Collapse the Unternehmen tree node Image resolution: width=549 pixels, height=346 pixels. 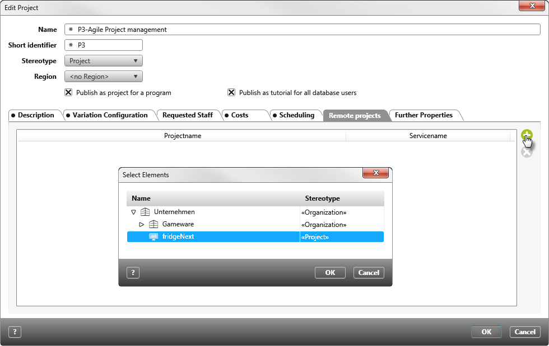click(x=133, y=212)
